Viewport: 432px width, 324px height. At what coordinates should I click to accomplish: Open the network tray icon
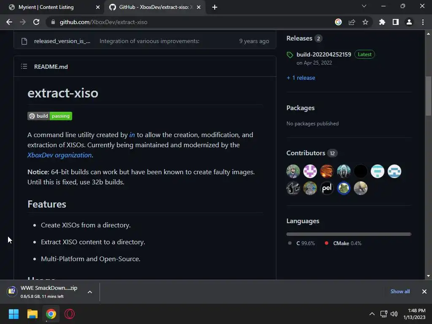[x=383, y=314]
